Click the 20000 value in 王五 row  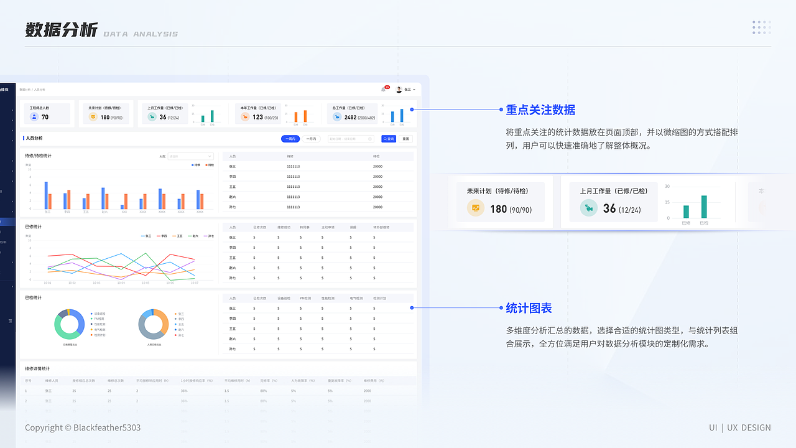(377, 187)
